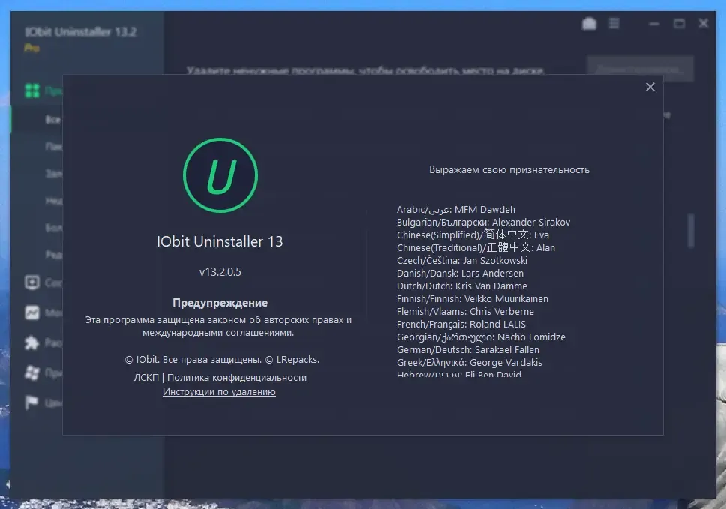Open the ЛСКП license link
726x509 pixels.
[145, 378]
